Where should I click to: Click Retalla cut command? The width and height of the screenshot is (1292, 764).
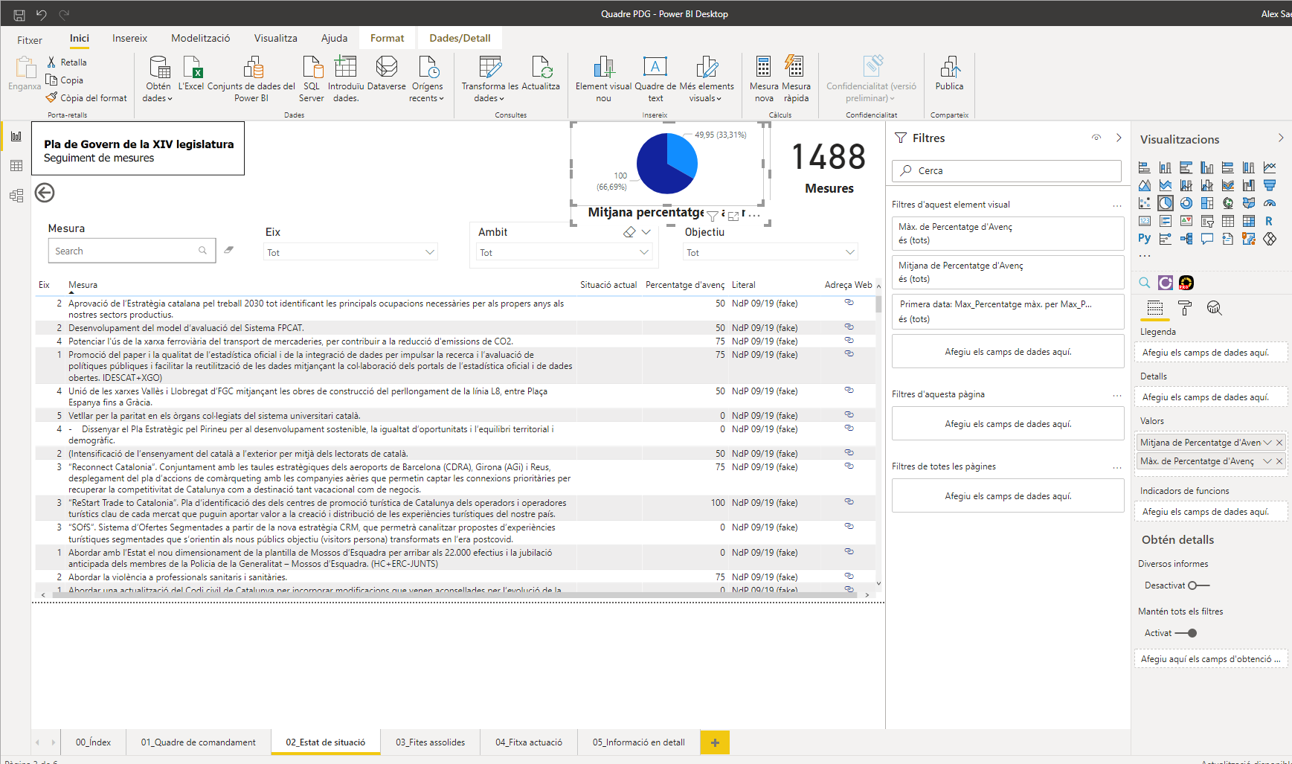pos(67,62)
